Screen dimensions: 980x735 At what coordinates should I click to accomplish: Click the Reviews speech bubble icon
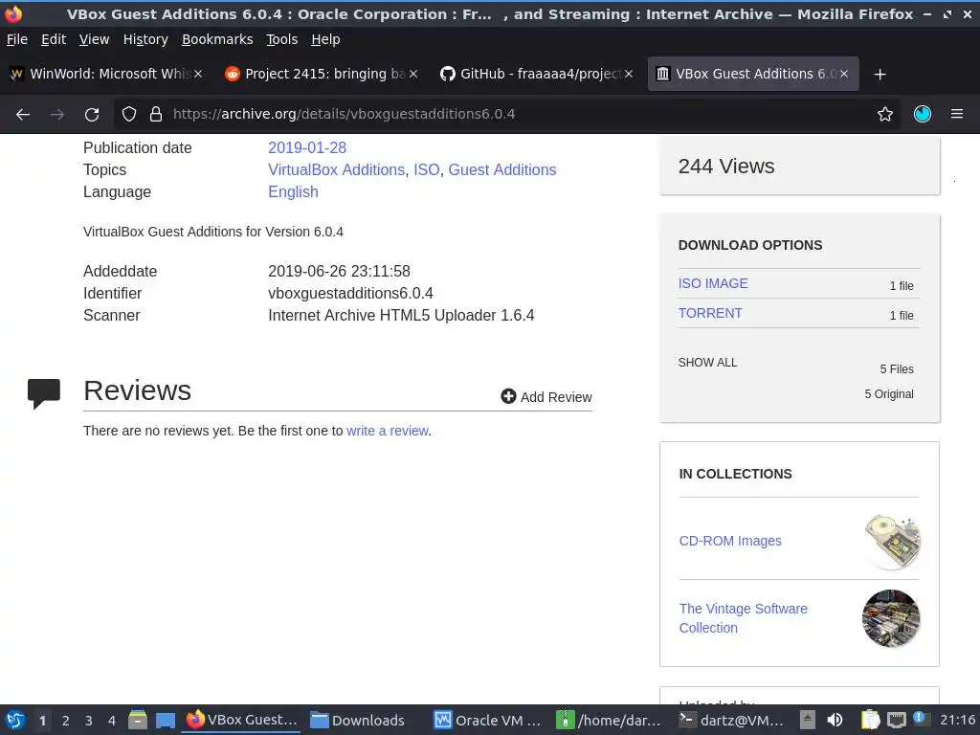pos(44,393)
